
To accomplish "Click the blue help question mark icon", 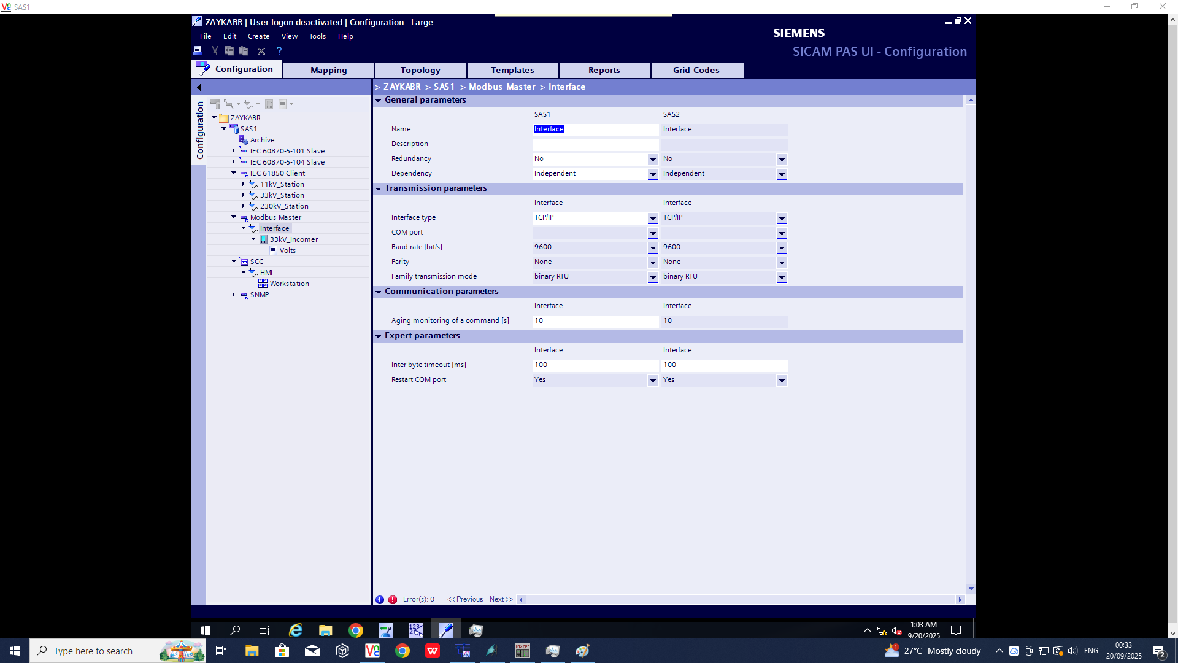I will click(279, 51).
